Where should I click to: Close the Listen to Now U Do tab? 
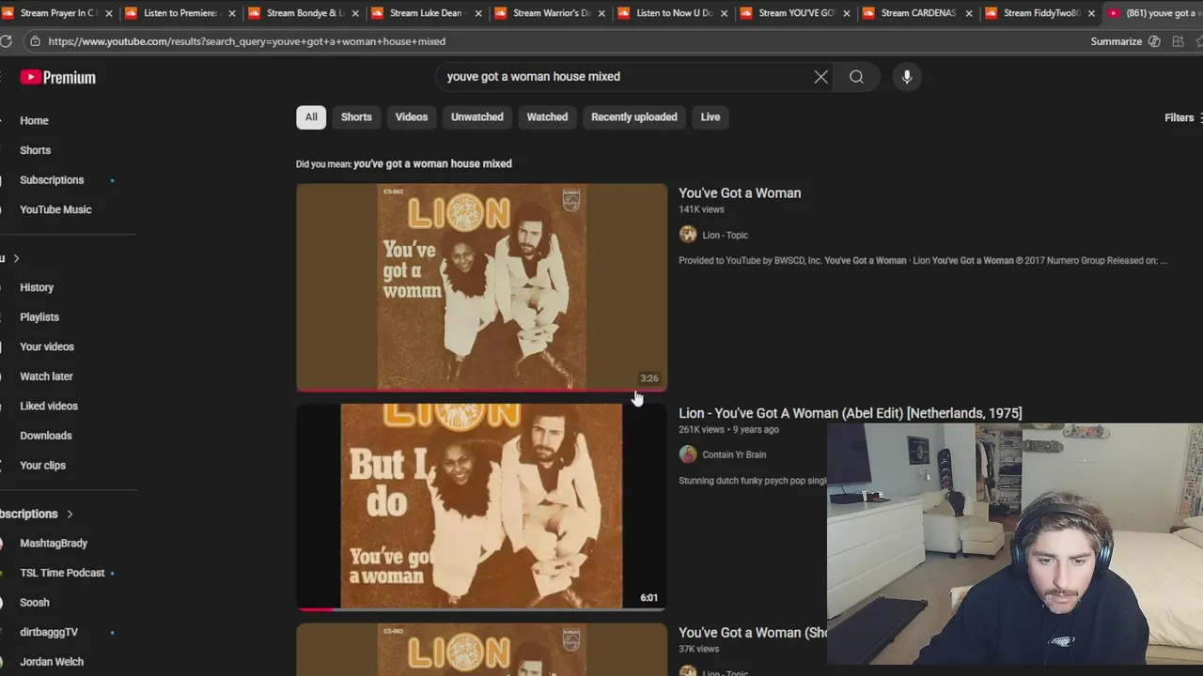[x=725, y=13]
